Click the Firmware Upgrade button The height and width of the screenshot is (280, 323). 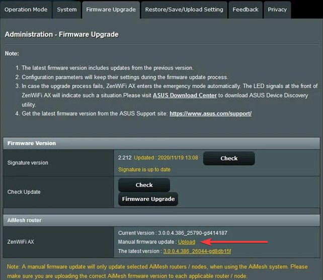click(x=148, y=199)
